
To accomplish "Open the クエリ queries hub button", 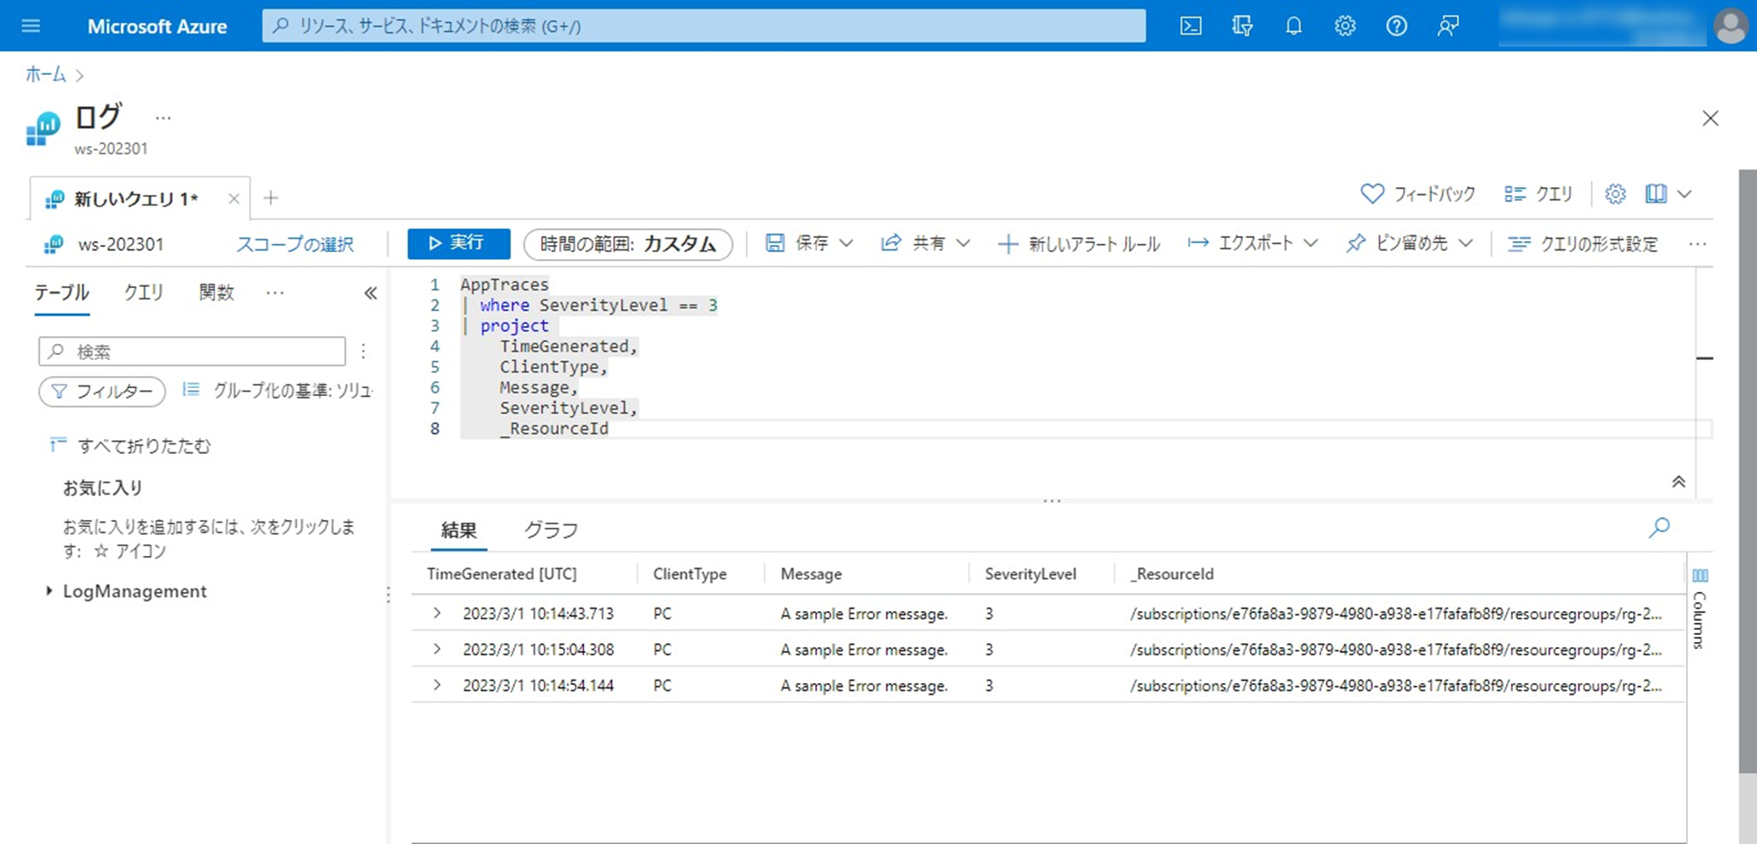I will (x=1538, y=193).
